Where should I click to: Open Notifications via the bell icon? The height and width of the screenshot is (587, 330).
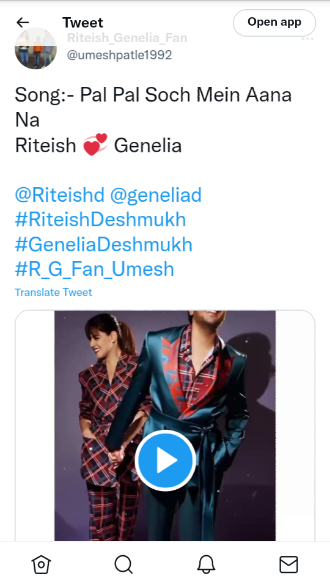(206, 564)
